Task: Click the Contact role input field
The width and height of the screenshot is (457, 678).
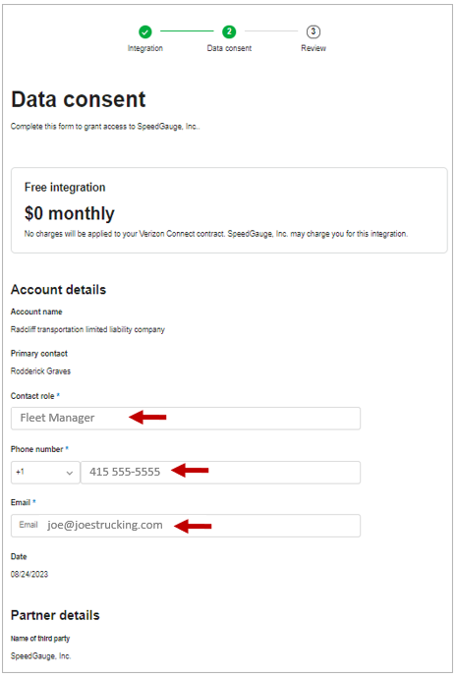Action: click(186, 419)
